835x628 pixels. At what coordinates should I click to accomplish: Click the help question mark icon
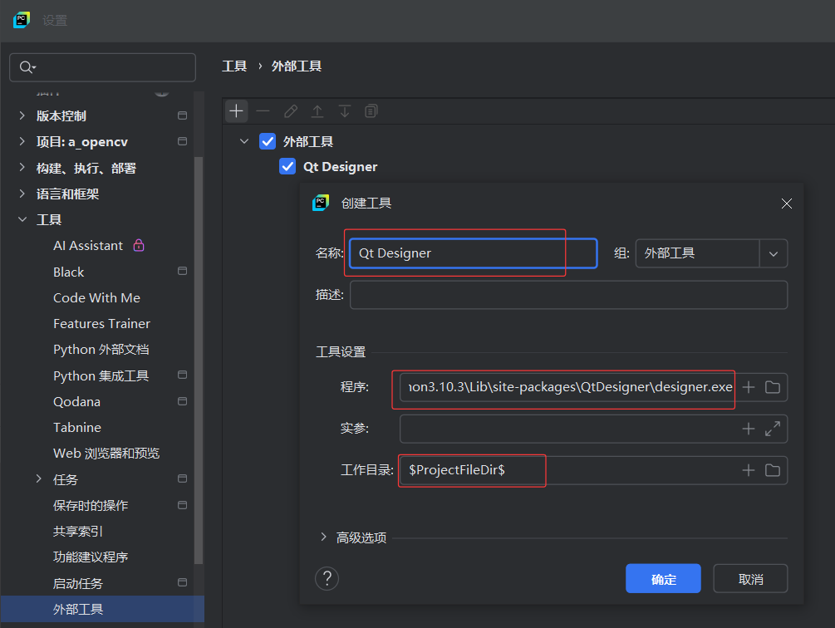[x=327, y=578]
